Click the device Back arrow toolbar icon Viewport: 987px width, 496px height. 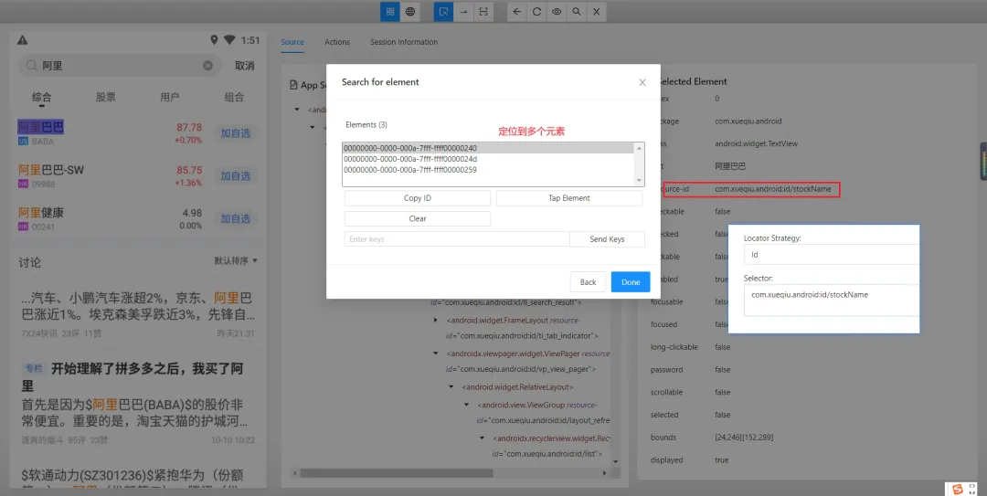[x=516, y=11]
